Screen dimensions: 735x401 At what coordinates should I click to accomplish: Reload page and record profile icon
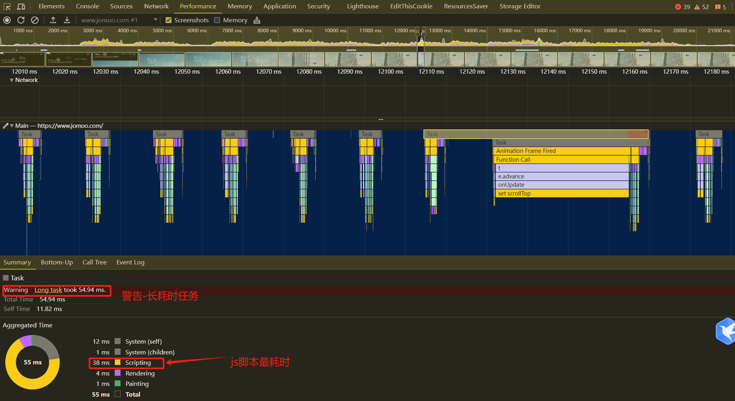point(21,20)
